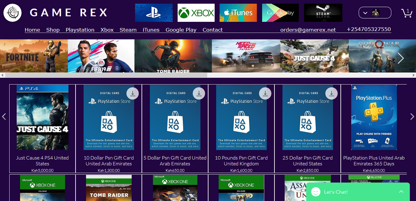Screen dimensions: 416x201
Task: Open 5 Dollar Psn Gift Card title
Action: [x=175, y=161]
